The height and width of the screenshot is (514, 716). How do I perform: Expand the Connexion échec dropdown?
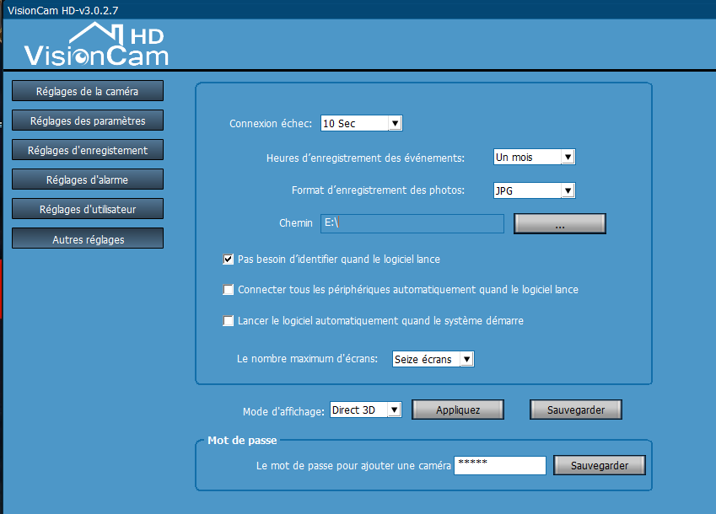coord(395,124)
